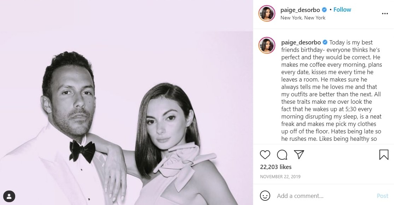This screenshot has height=205, width=394.
Task: Open emoji picker smiley icon
Action: coord(265,196)
